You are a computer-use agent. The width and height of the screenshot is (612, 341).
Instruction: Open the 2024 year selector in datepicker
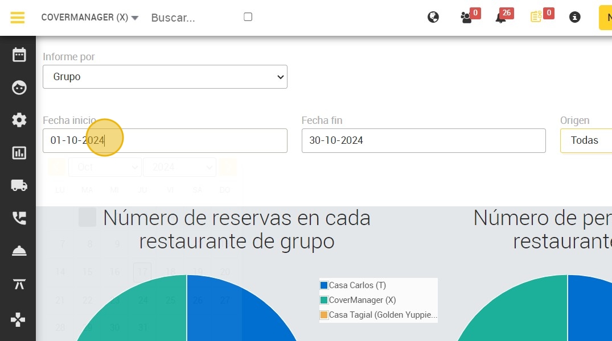[179, 167]
